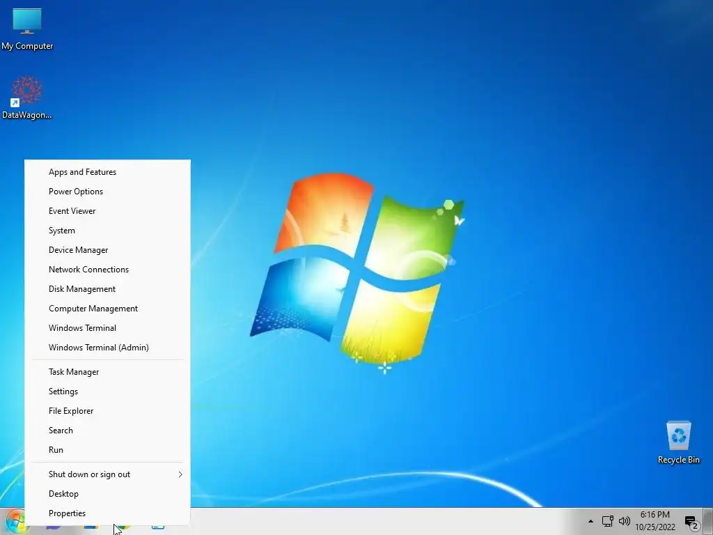Launch Disk Management

tap(107, 289)
